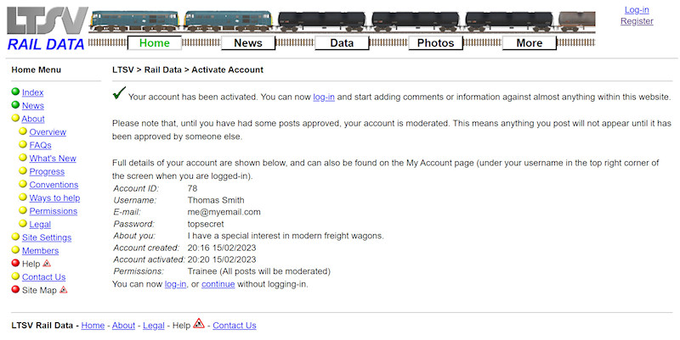Click the Log-in link in top corner
Viewport: 680px width, 340px height.
click(x=637, y=10)
